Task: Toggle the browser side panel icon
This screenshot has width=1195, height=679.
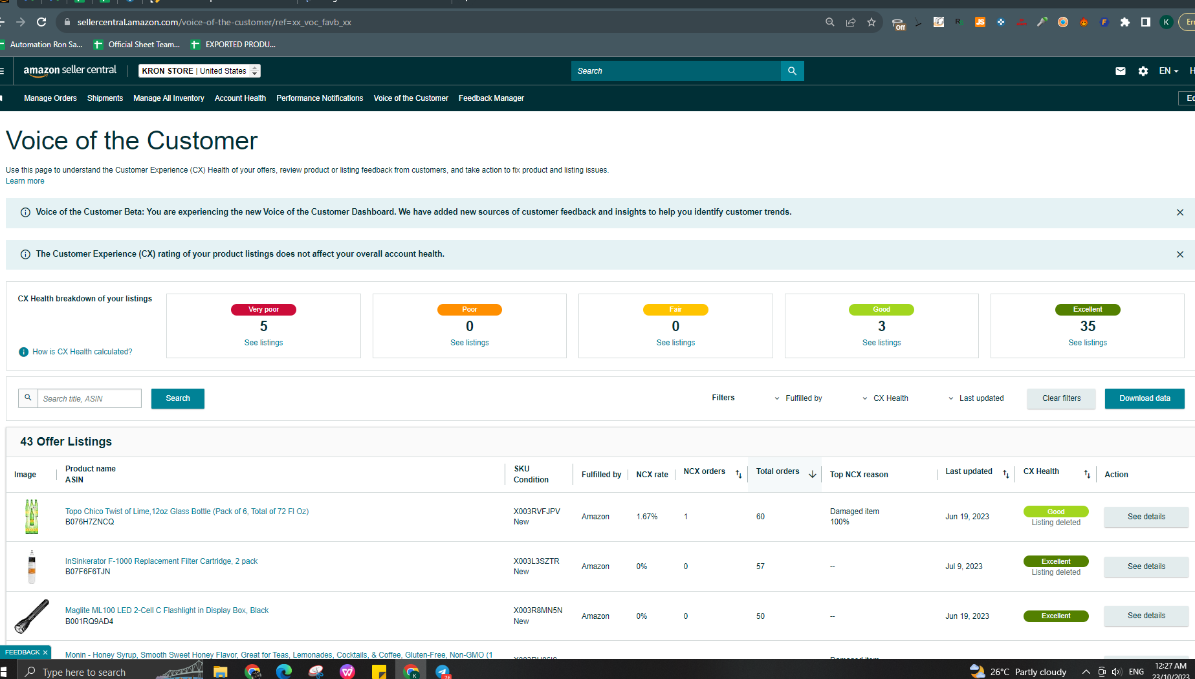Action: [x=1146, y=22]
